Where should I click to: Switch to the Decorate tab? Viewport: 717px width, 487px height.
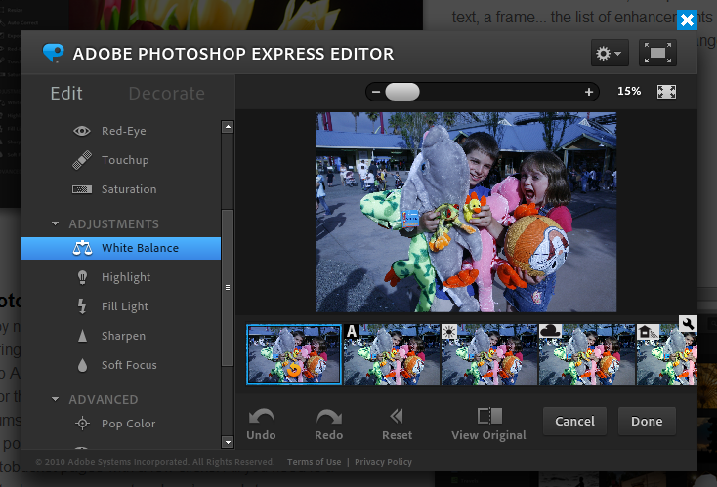point(167,94)
